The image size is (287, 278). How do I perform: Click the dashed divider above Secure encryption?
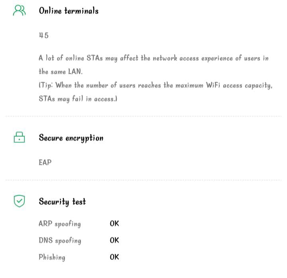[143, 116]
